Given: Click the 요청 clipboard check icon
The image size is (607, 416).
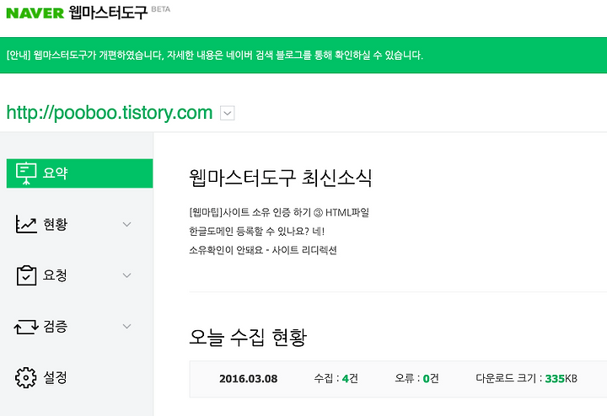Looking at the screenshot, I should [26, 275].
